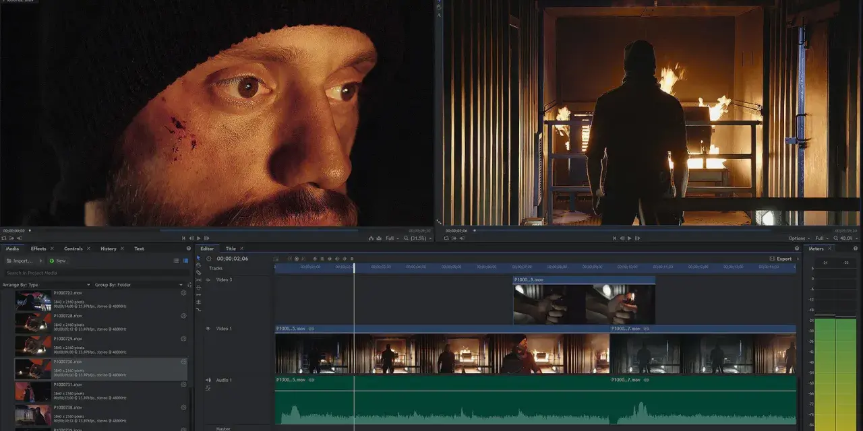
Task: Select the Hand tool in Editor toolbar
Action: 198,265
